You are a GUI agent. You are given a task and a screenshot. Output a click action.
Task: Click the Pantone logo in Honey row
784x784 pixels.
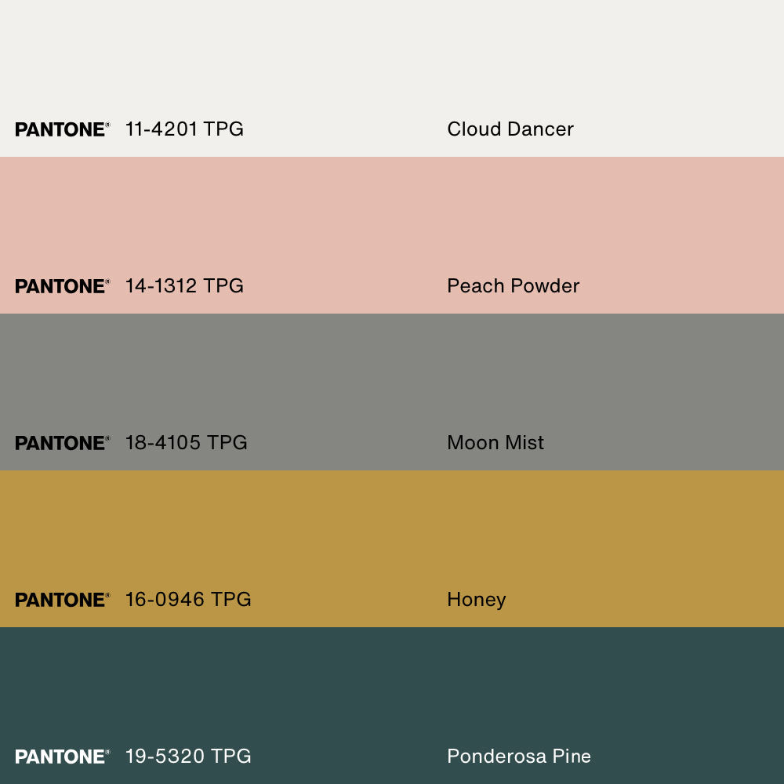[x=62, y=600]
